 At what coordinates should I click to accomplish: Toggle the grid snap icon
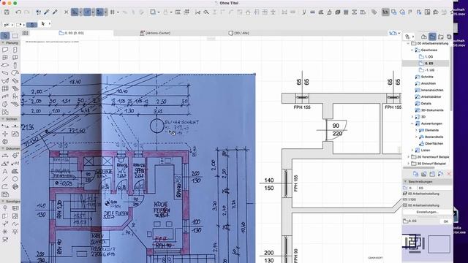coord(112,12)
